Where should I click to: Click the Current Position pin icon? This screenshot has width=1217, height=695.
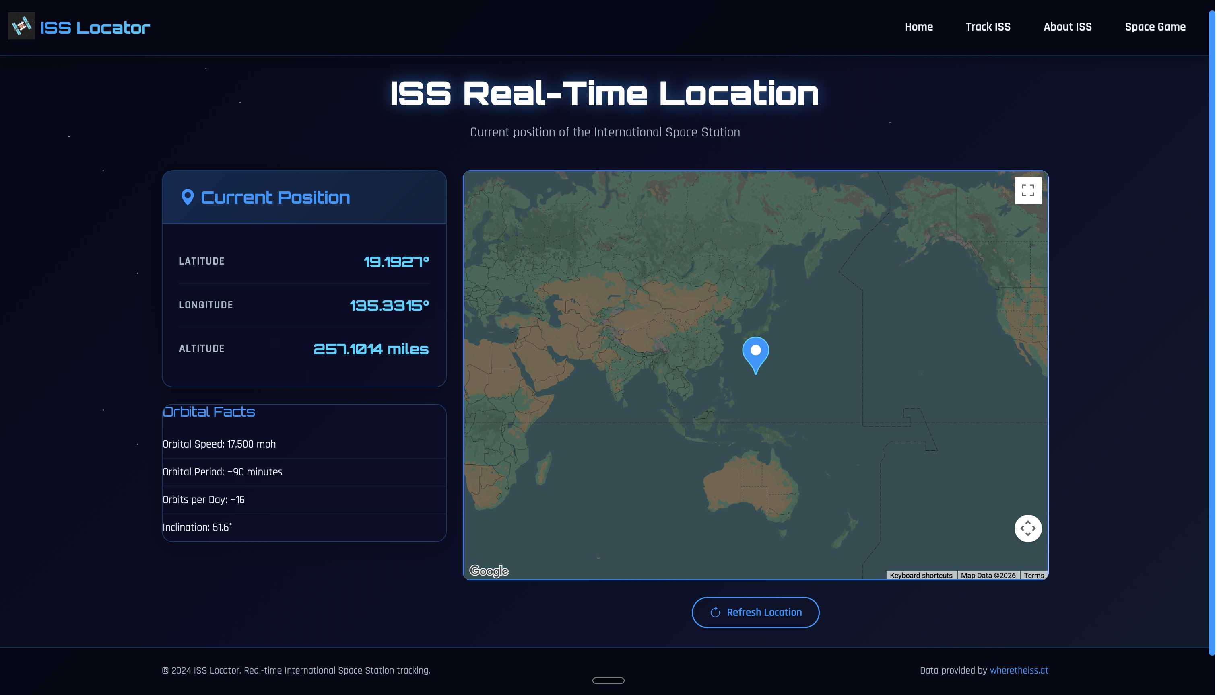click(188, 197)
